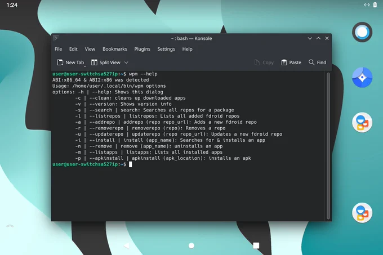Click the '--clean: cleans up downloaded apps' line
Viewport: 383px width, 255px height.
coord(130,98)
